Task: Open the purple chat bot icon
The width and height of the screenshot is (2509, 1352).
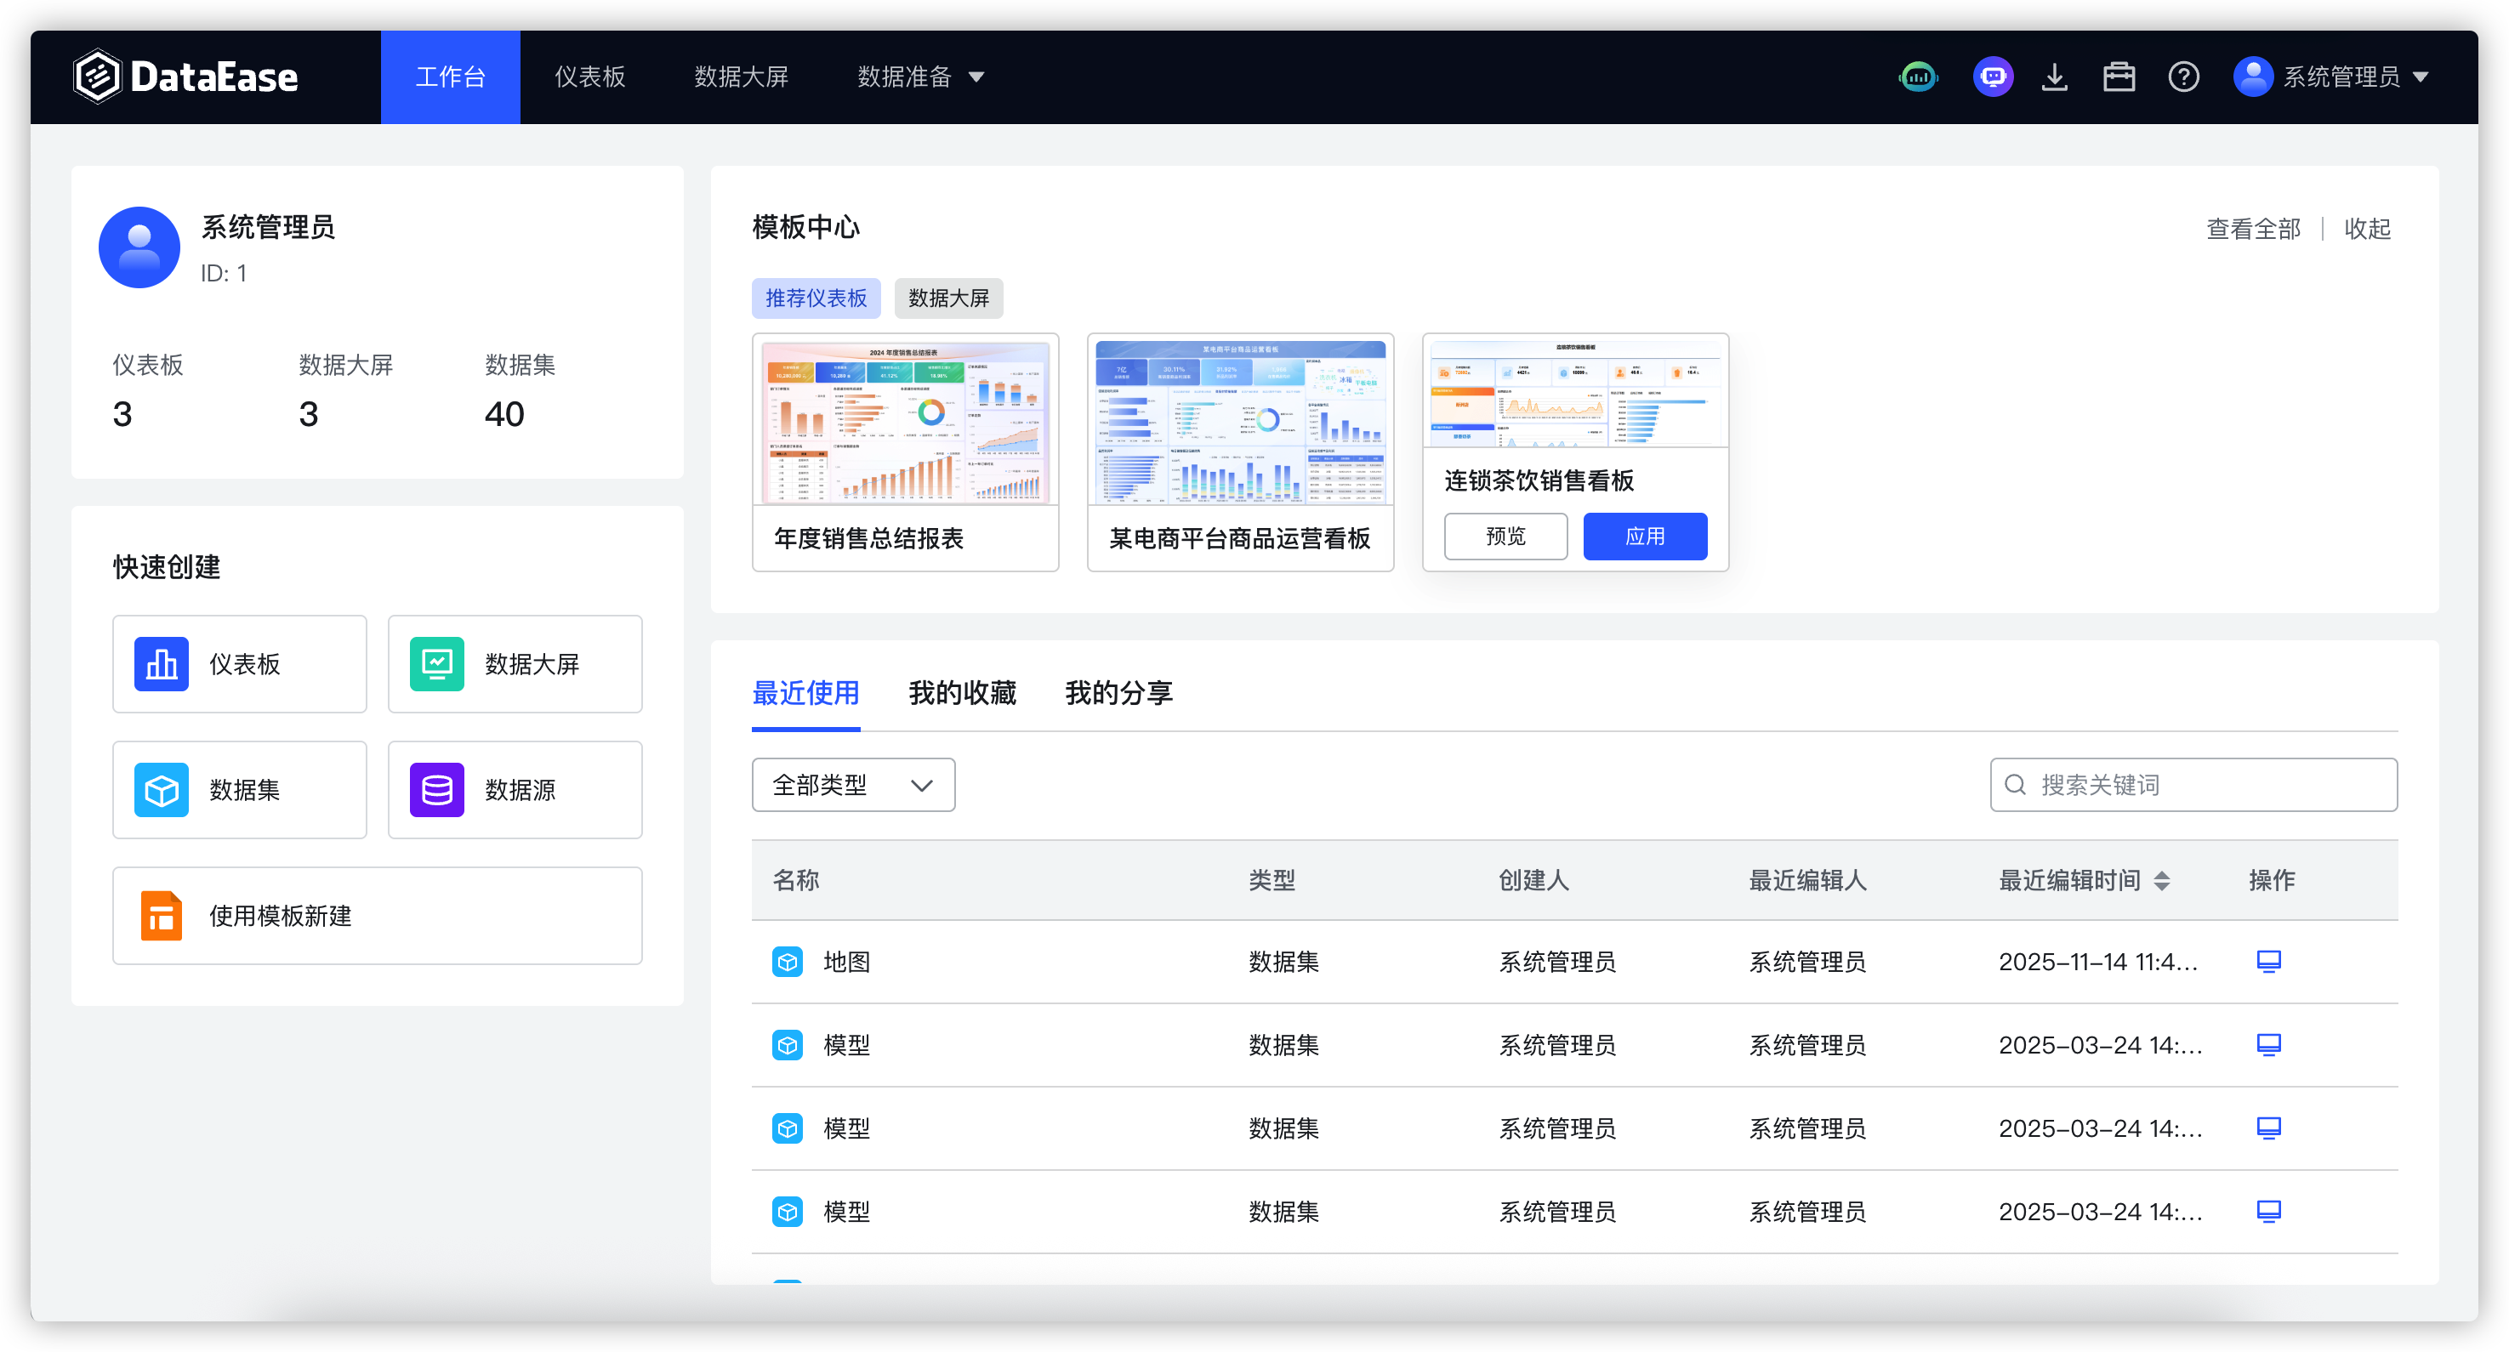Action: click(1992, 76)
